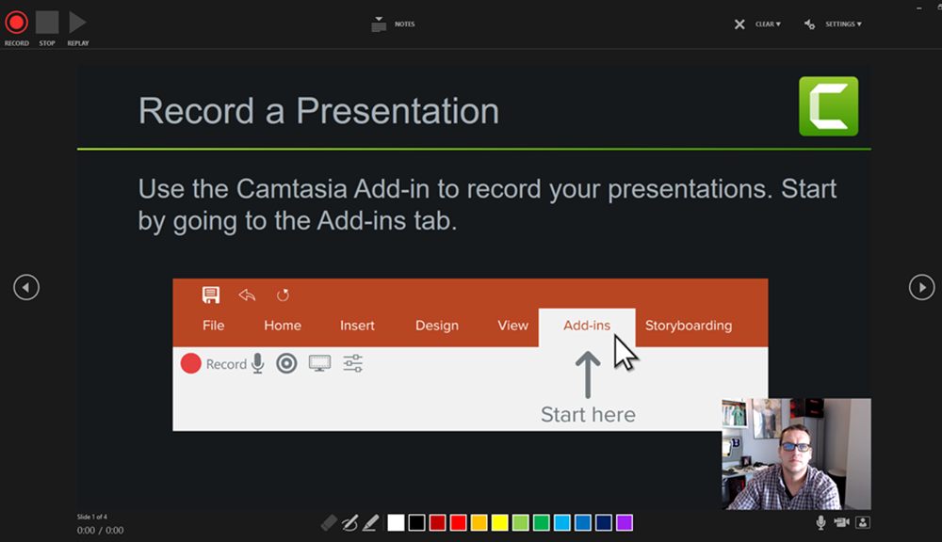The width and height of the screenshot is (942, 542).
Task: Pick the light blue ink color
Action: pyautogui.click(x=562, y=523)
